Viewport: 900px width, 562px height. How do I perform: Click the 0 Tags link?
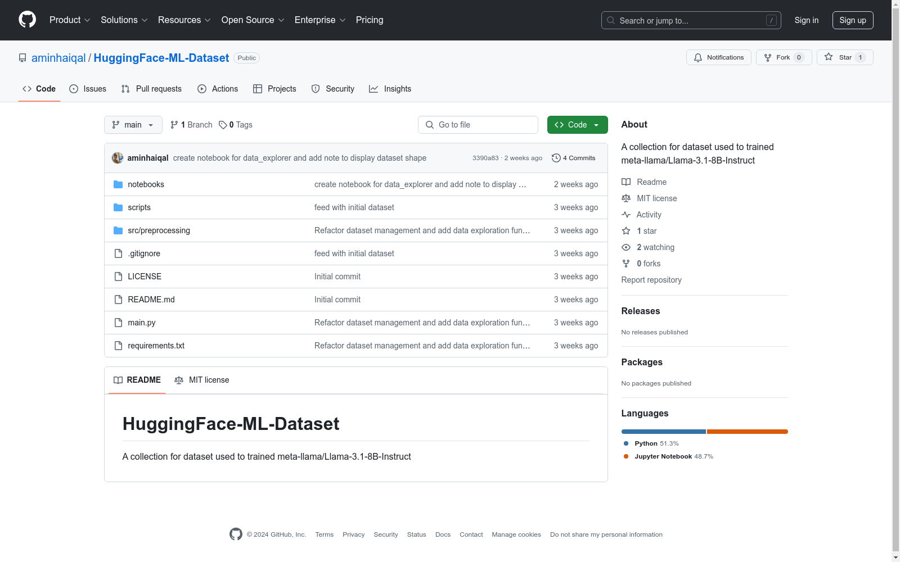click(x=236, y=125)
